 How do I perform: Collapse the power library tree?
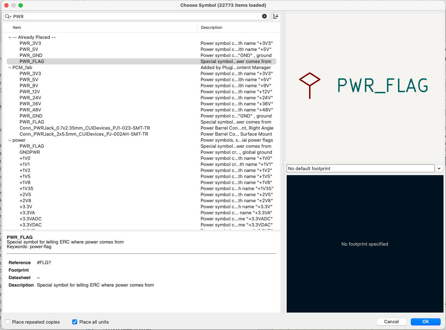pos(10,140)
